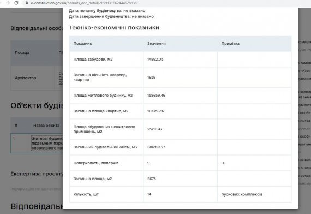Click the e-construction.gov.ua address bar URL

(x=83, y=3)
